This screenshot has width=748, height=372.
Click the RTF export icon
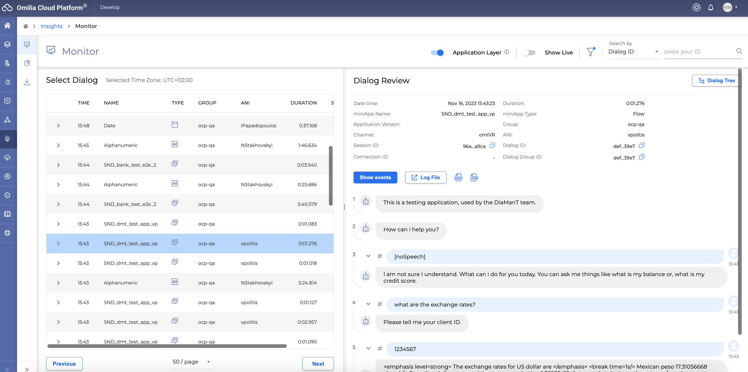pos(474,177)
